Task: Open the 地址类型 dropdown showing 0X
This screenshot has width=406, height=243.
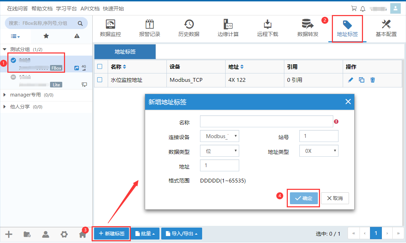Action: (319, 151)
